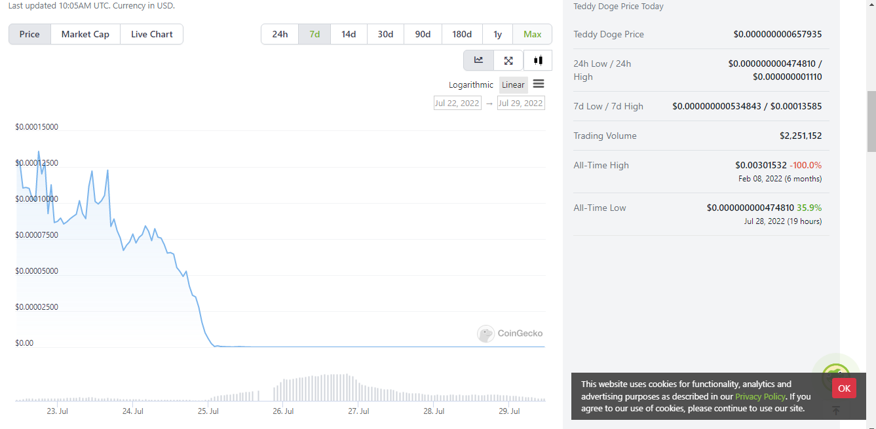Choose the 180d time range
This screenshot has height=429, width=876.
pyautogui.click(x=462, y=34)
